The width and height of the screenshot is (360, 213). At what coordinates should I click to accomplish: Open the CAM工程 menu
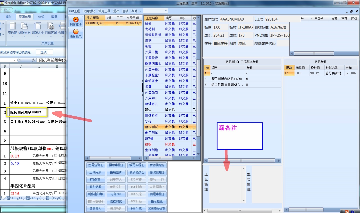click(x=74, y=11)
